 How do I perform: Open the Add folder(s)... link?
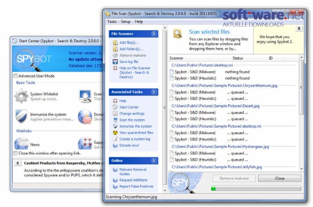tap(131, 49)
